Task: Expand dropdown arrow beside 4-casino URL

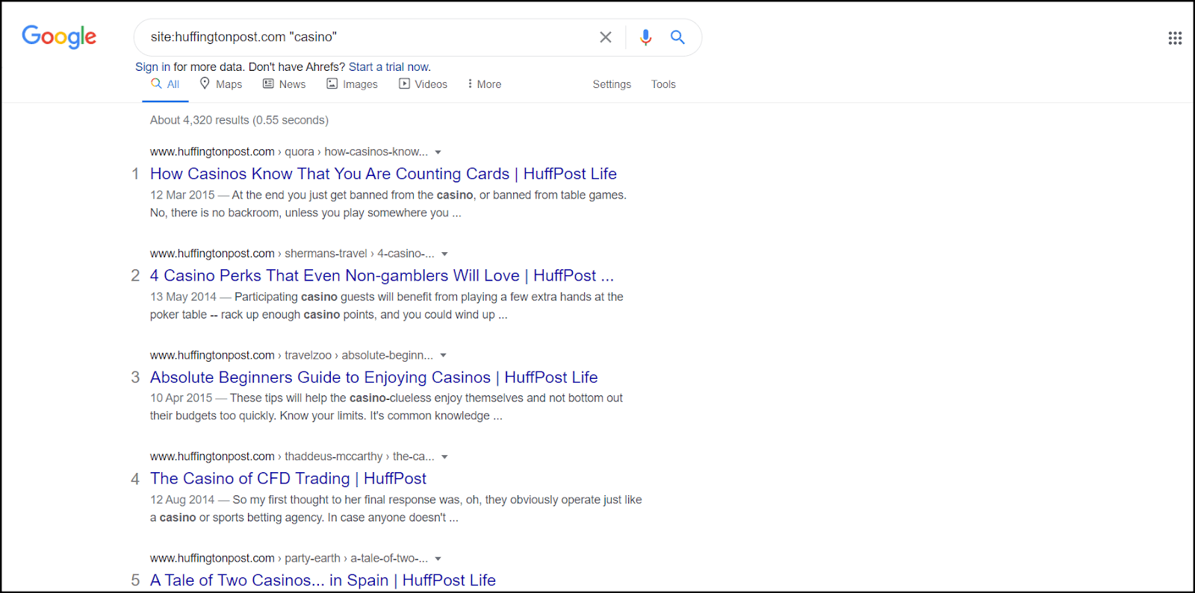Action: click(x=444, y=254)
